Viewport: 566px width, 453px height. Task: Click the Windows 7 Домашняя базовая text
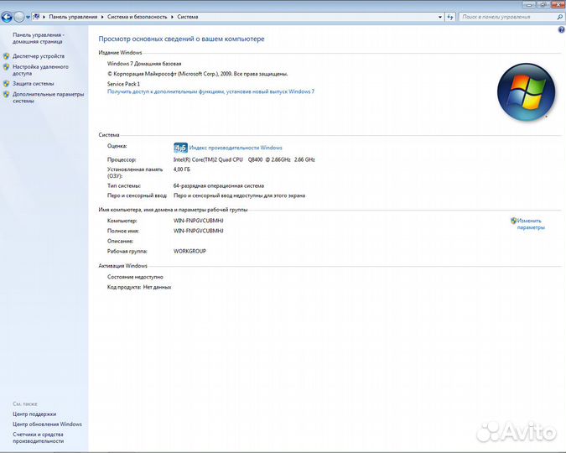[144, 64]
